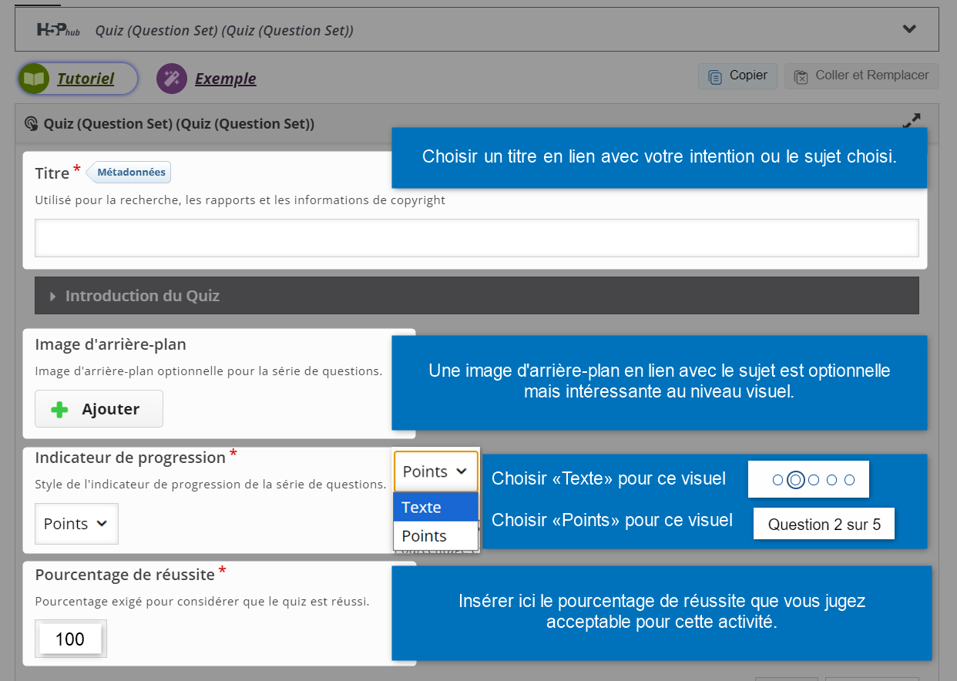
Task: Click the Pourcentage de réussite field showing 100
Action: [70, 639]
